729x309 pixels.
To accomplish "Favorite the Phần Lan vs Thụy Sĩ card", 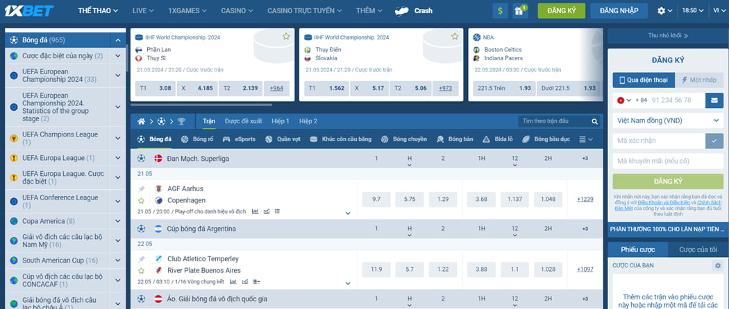I will point(286,36).
